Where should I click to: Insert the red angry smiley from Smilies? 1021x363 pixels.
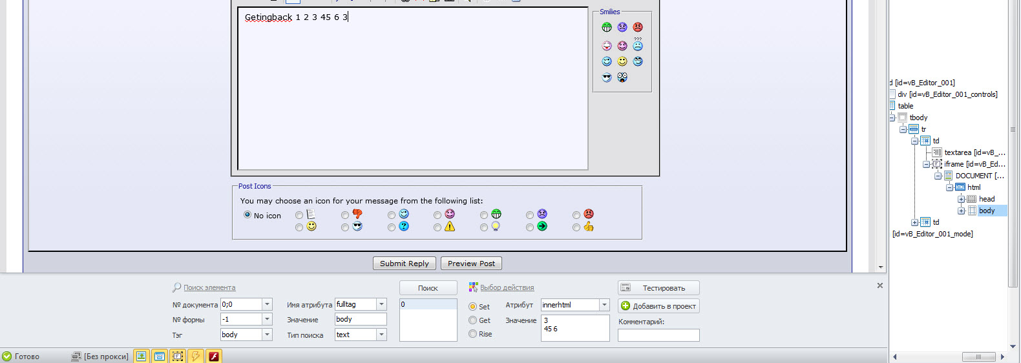(x=638, y=27)
